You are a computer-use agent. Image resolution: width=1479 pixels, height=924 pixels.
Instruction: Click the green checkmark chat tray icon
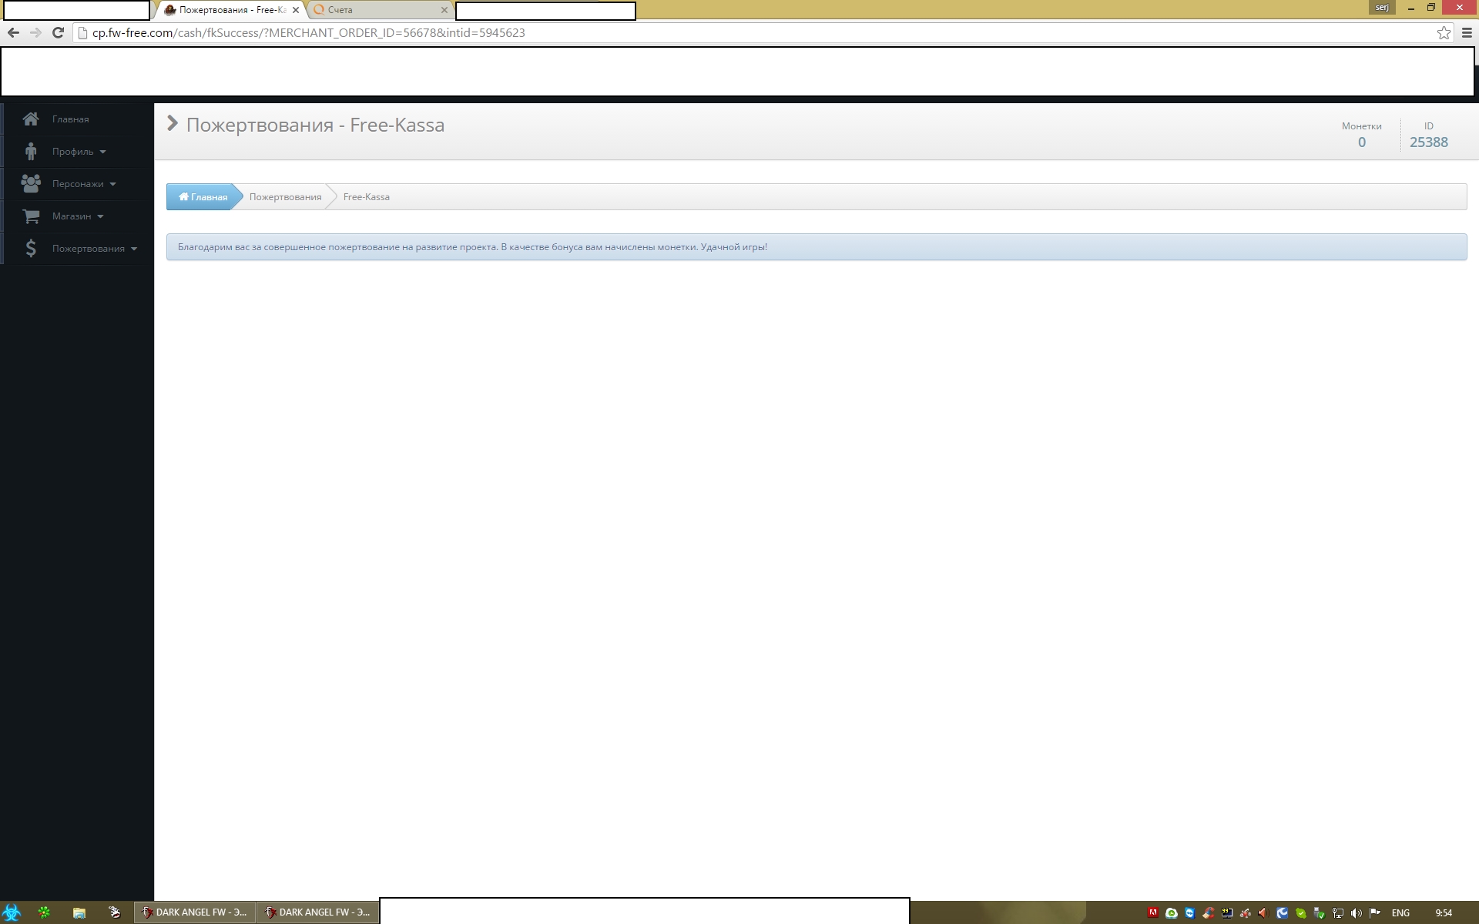[x=1301, y=913]
